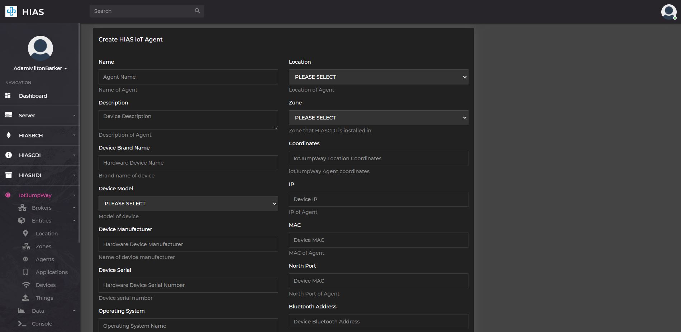Click the Location map pin icon
Image resolution: width=681 pixels, height=332 pixels.
coord(25,233)
